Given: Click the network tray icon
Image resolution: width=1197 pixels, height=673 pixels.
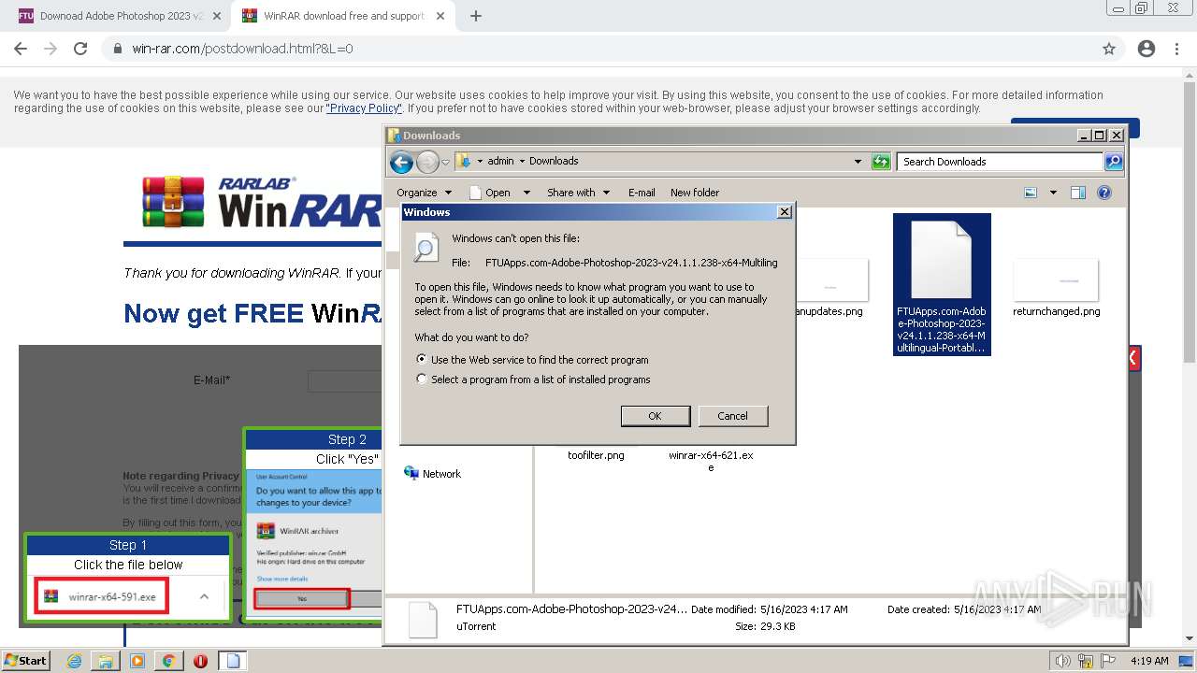Looking at the screenshot, I should [x=1086, y=661].
